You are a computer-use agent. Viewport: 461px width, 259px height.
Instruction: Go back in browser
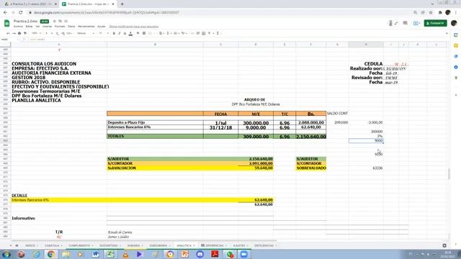[x=5, y=13]
